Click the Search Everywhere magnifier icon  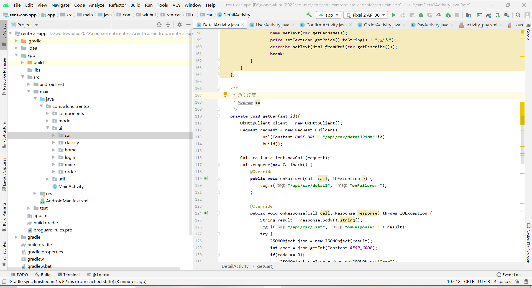tap(518, 15)
